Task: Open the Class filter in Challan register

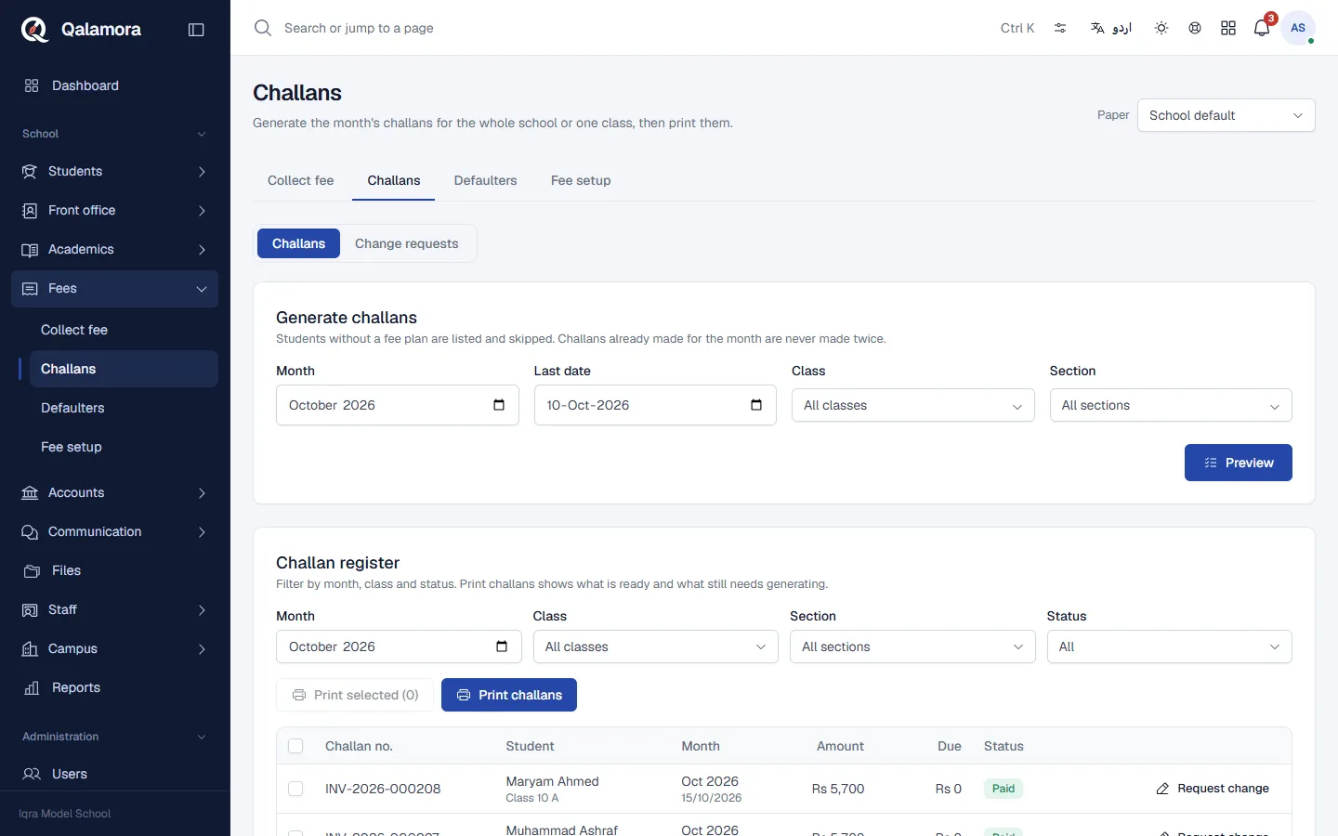Action: [x=656, y=647]
